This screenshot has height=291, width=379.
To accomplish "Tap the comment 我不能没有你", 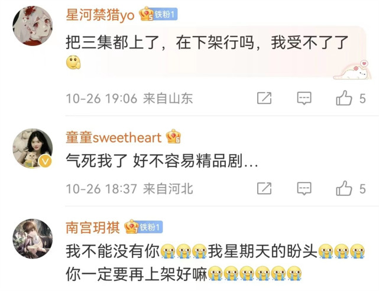I will point(113,251).
